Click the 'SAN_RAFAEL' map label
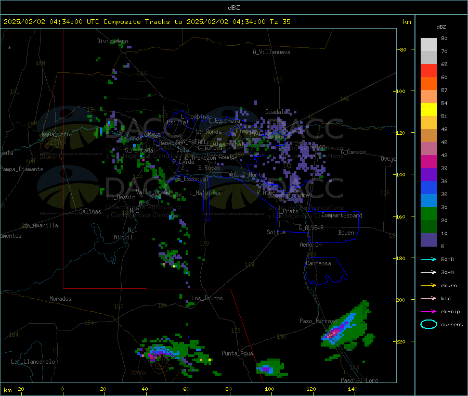The image size is (468, 396). [191, 142]
